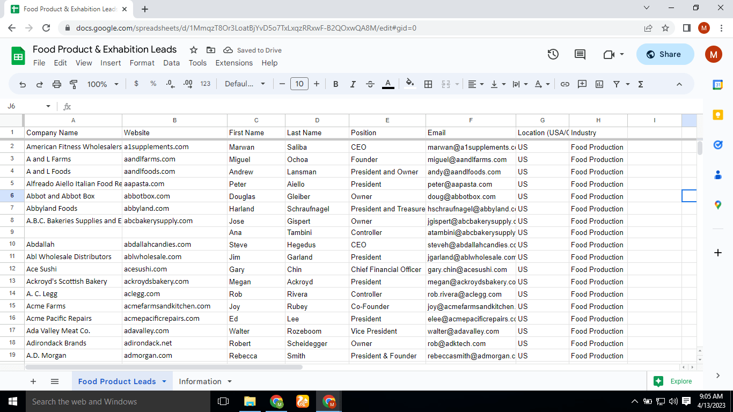Select the column A header
This screenshot has width=733, height=412.
[x=74, y=120]
